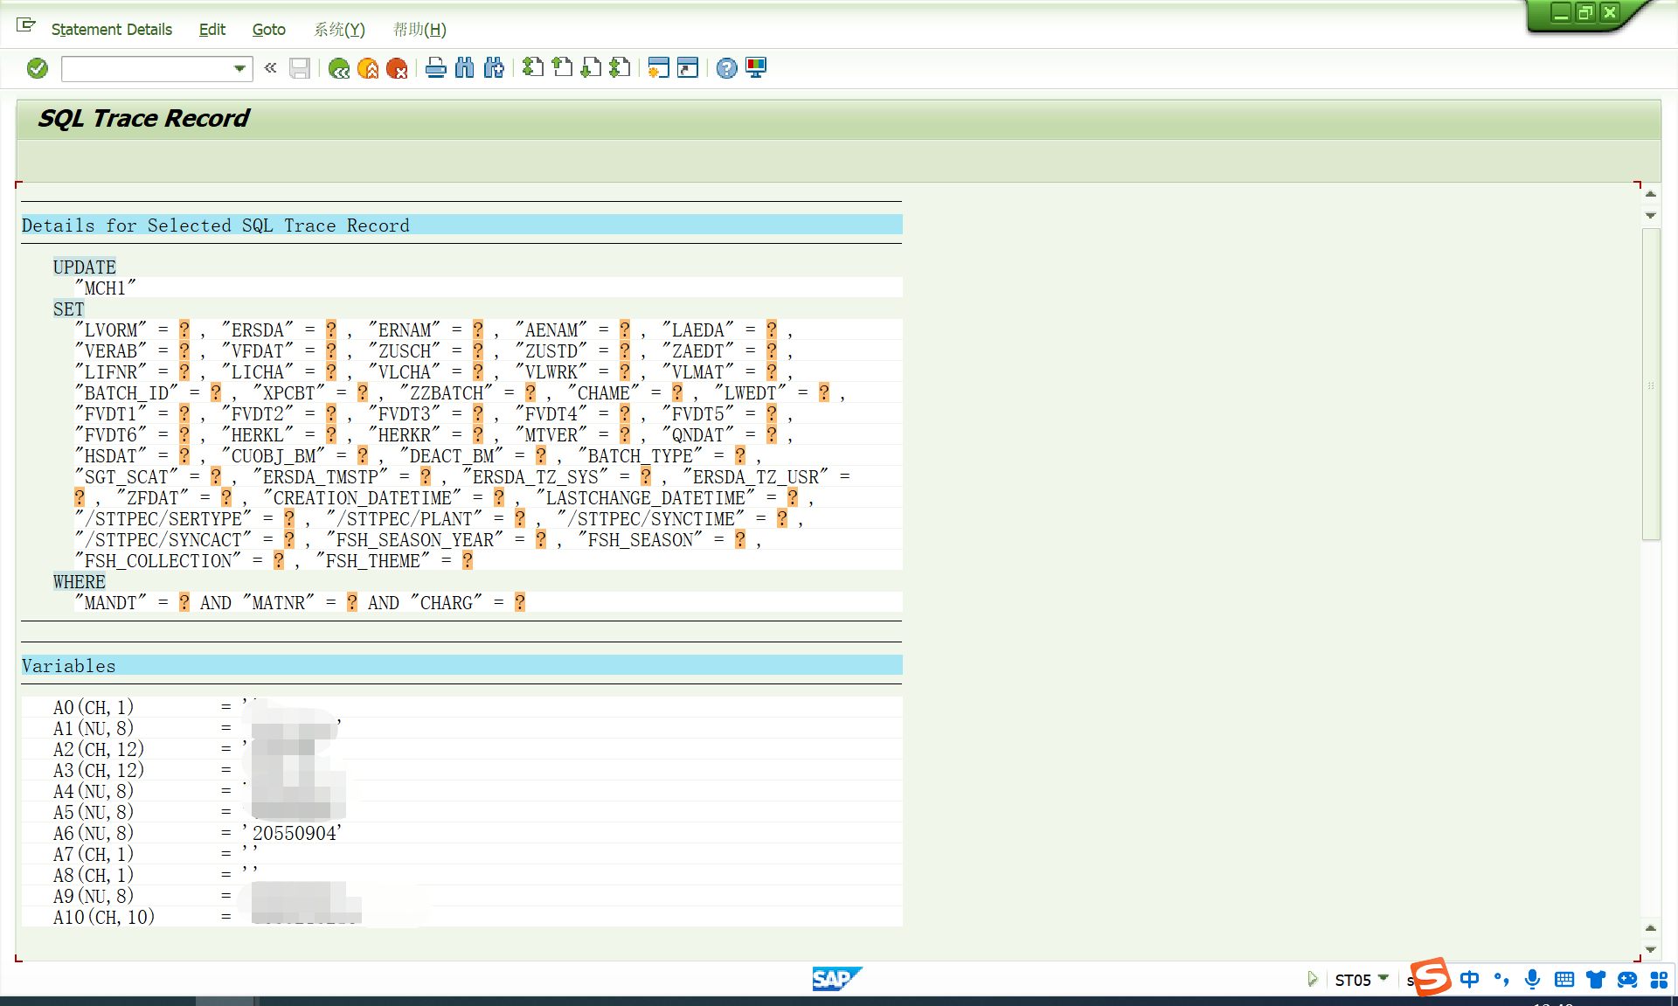Open the Edit menu

click(212, 30)
